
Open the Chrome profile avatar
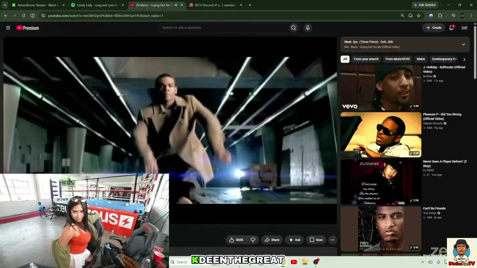462,16
